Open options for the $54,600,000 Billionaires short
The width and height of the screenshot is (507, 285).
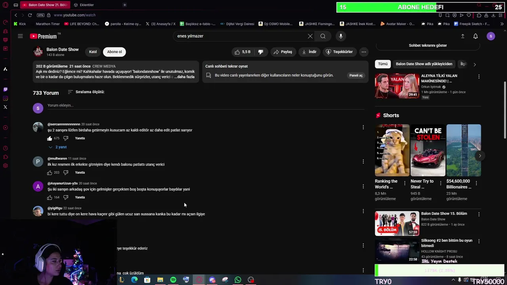[476, 183]
